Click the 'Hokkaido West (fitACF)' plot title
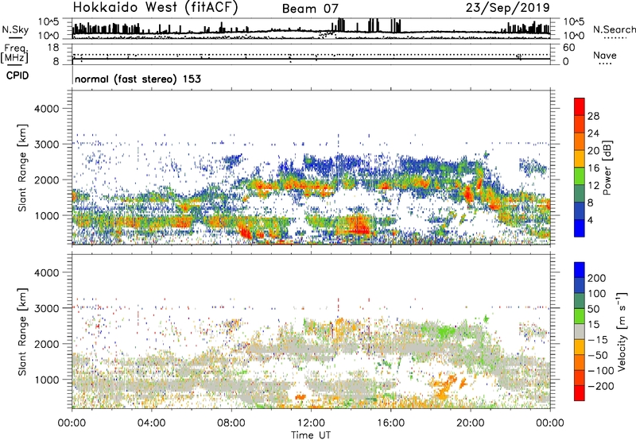Screen dimensions: 636x440 (155, 8)
